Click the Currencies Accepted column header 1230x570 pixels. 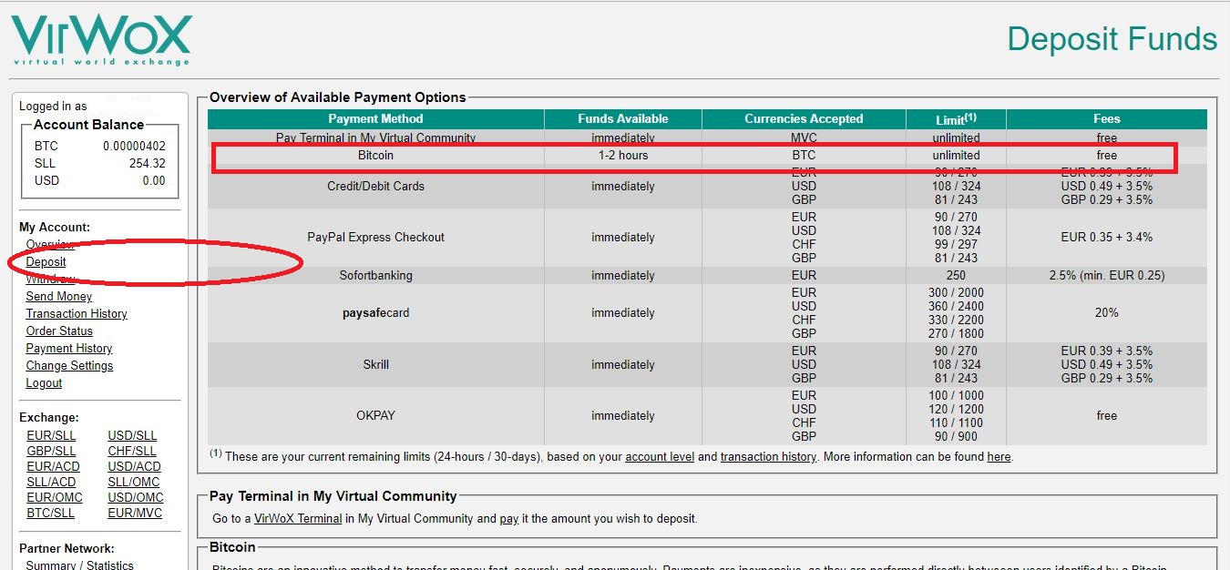(804, 119)
